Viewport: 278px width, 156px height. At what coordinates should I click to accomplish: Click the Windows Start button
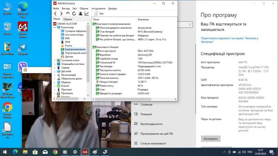[5, 152]
